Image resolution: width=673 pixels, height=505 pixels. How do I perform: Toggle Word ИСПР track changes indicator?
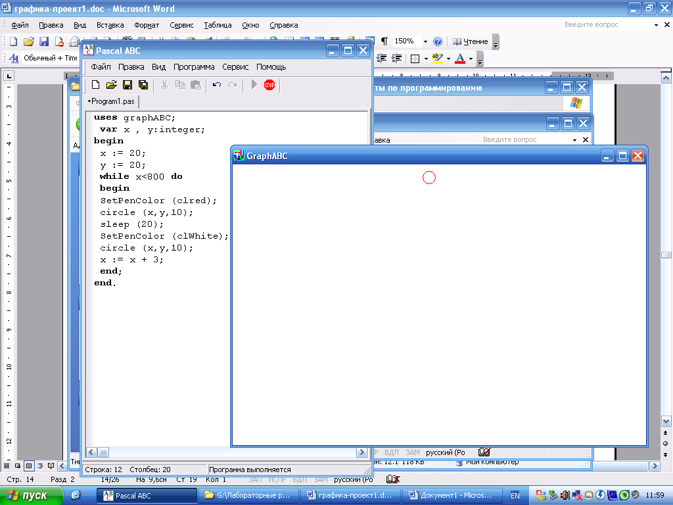277,479
